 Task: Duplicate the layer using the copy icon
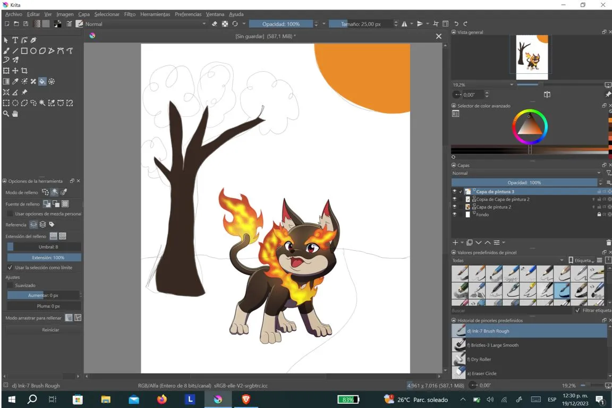pos(470,242)
